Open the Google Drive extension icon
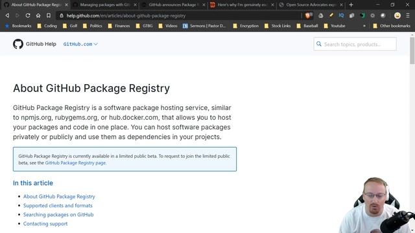The image size is (415, 233). (320, 16)
